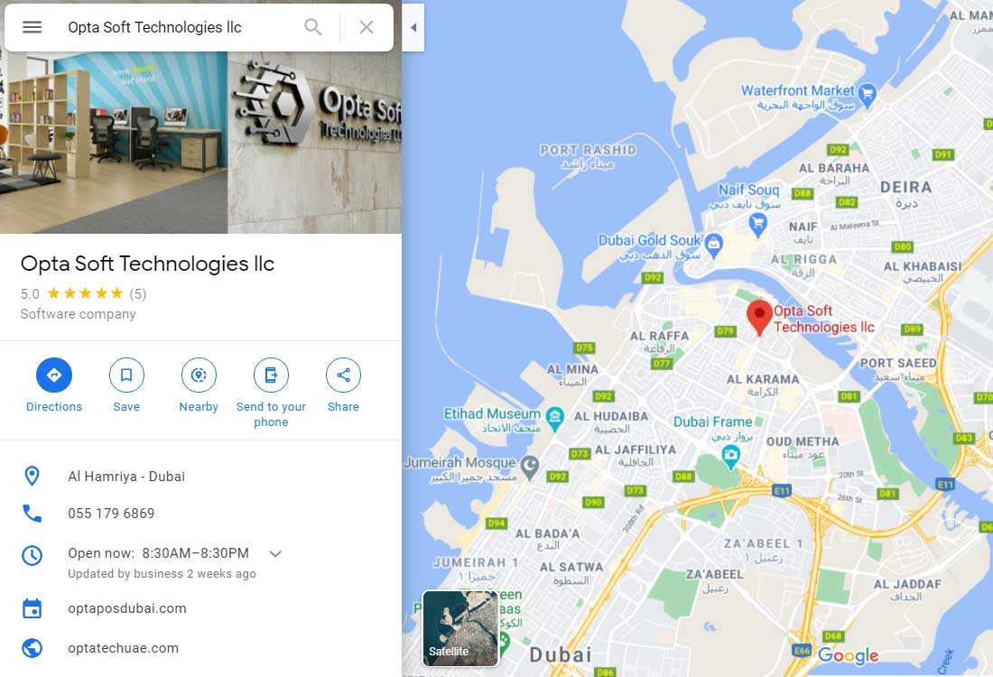Click the Etihad Museum marker
Image resolution: width=993 pixels, height=677 pixels.
tap(555, 418)
